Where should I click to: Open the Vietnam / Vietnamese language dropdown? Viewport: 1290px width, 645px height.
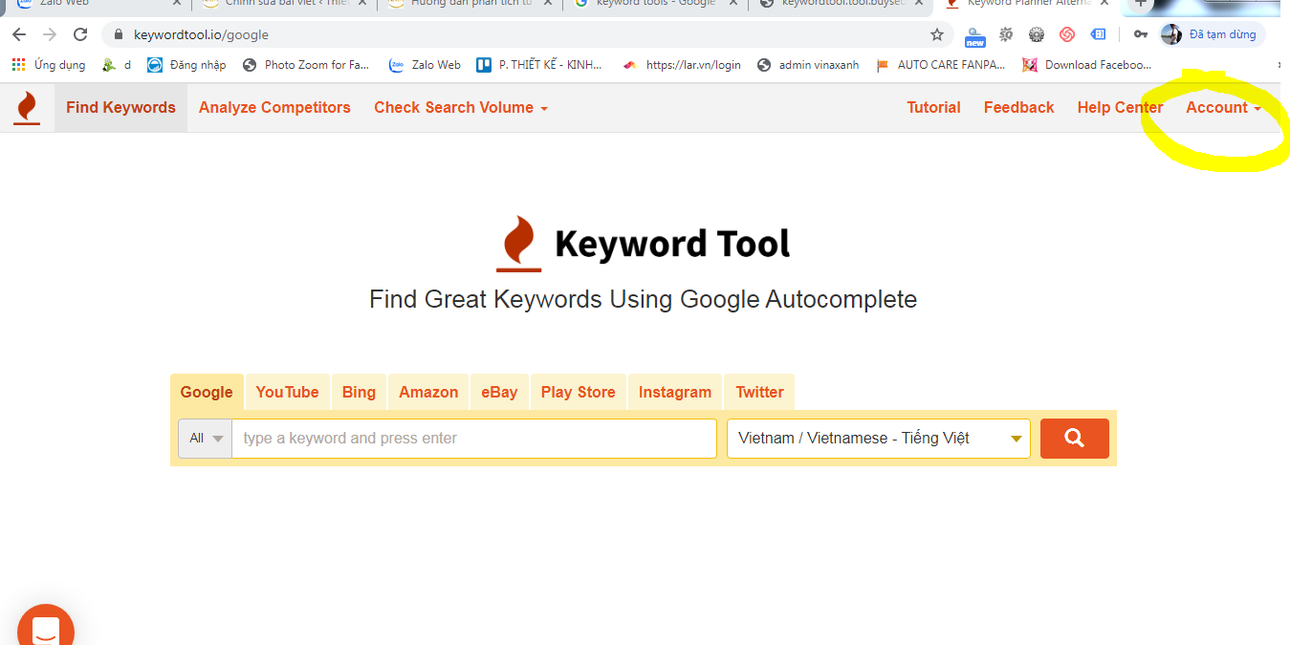[x=879, y=439]
